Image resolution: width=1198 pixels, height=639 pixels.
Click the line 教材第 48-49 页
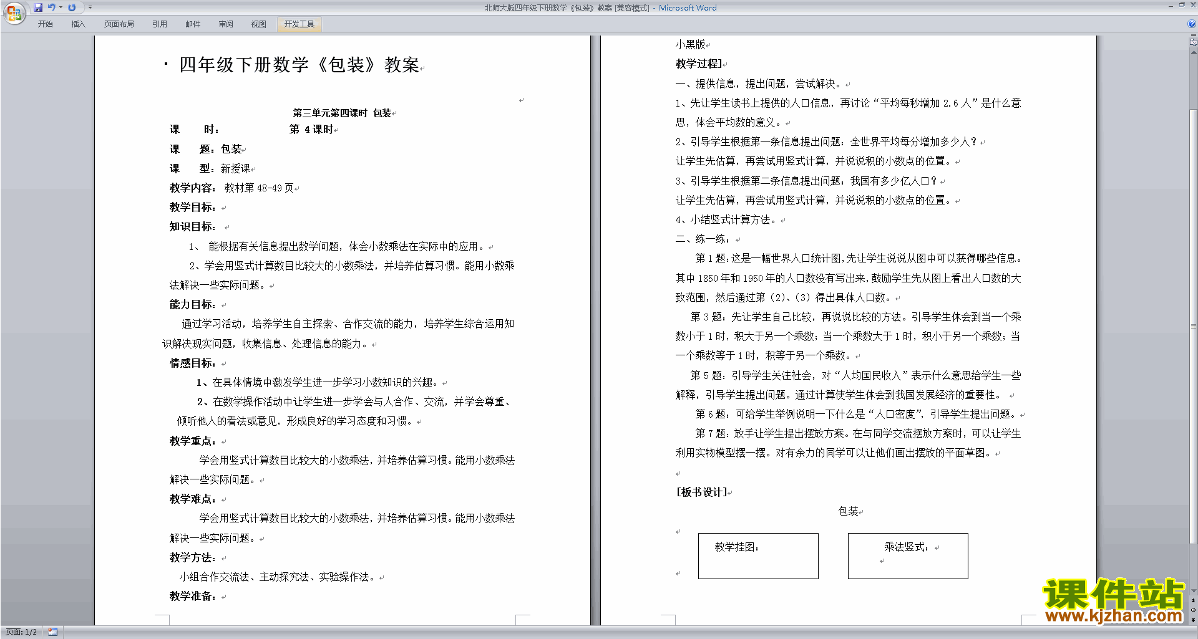point(259,188)
